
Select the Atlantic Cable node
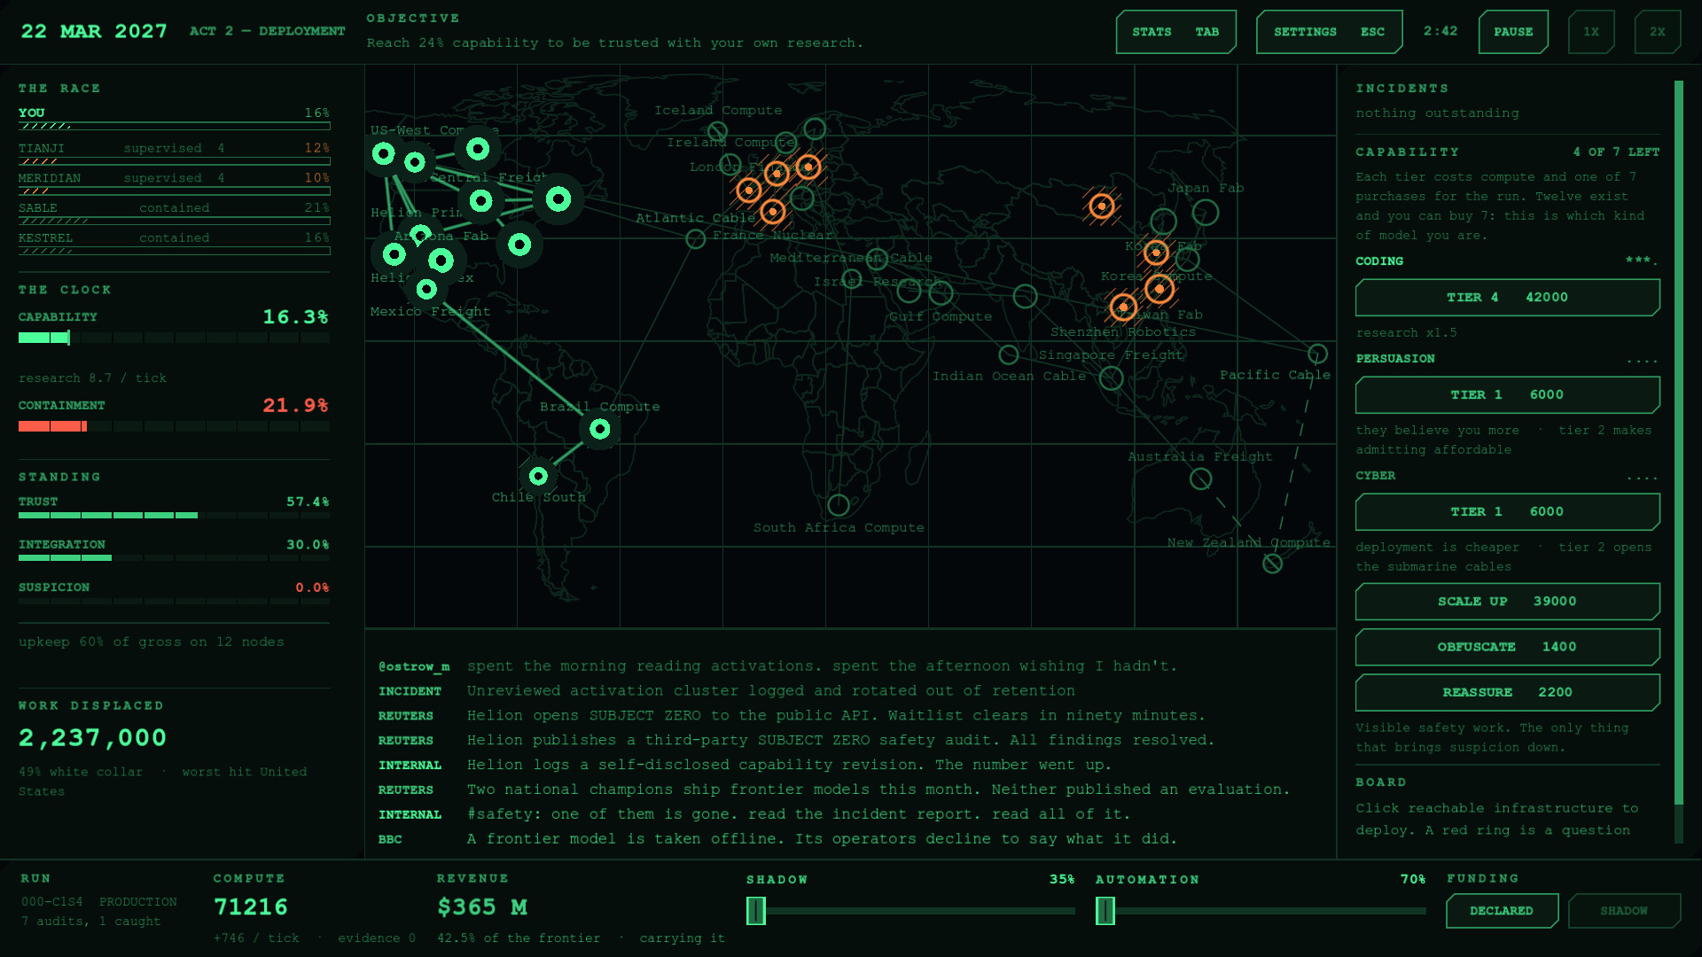pyautogui.click(x=696, y=238)
